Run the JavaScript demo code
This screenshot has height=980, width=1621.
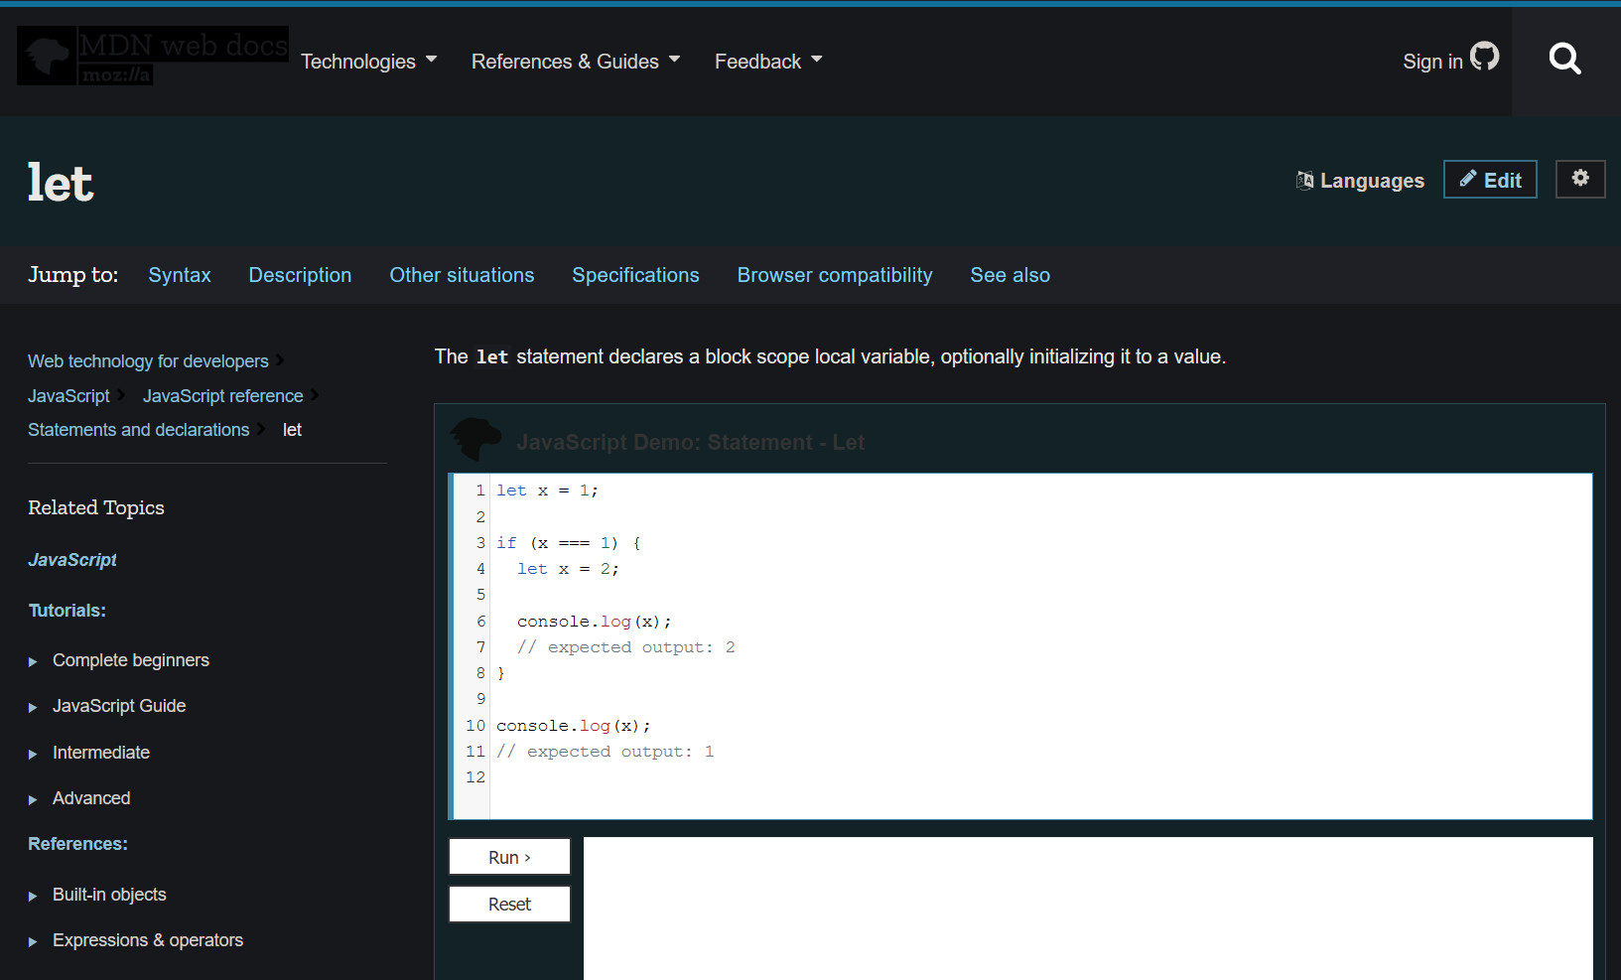pyautogui.click(x=509, y=857)
